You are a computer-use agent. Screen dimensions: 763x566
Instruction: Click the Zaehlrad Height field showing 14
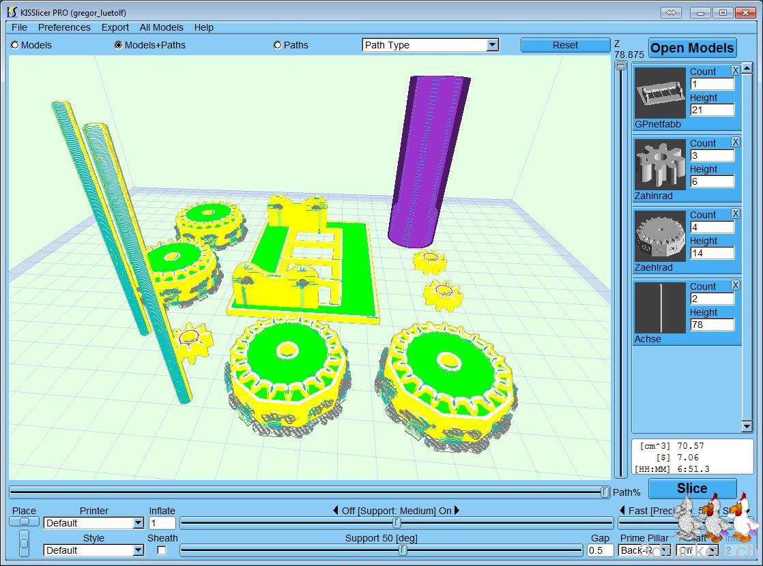pos(712,253)
